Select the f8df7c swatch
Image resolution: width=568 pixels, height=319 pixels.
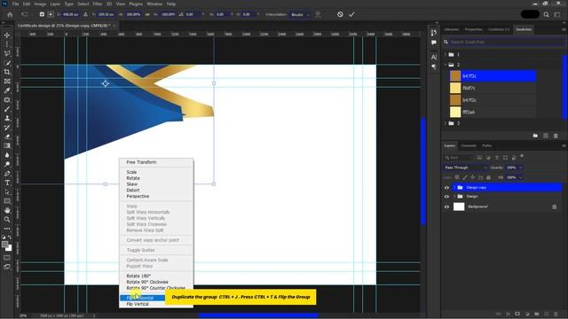[493, 88]
